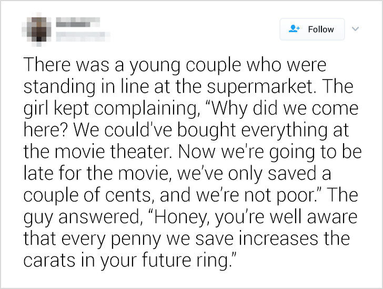Open the blurred profile avatar
The image size is (383, 289).
(37, 29)
